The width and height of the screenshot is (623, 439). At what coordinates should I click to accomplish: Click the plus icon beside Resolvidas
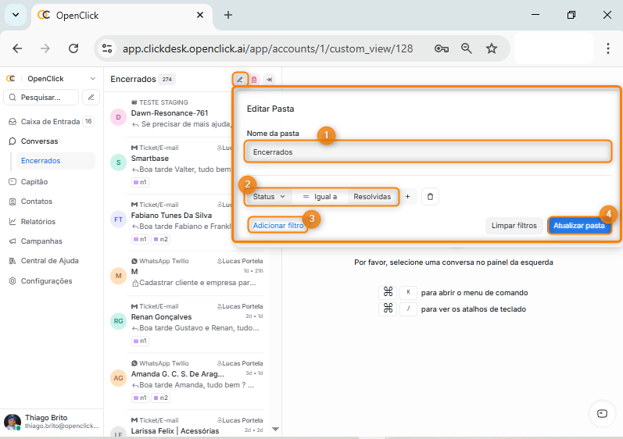407,197
